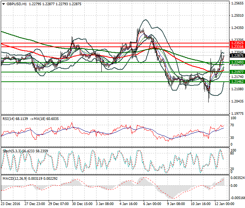Select the green 1.21462 support level label
Viewport: 245px width, 208px height.
[x=237, y=82]
